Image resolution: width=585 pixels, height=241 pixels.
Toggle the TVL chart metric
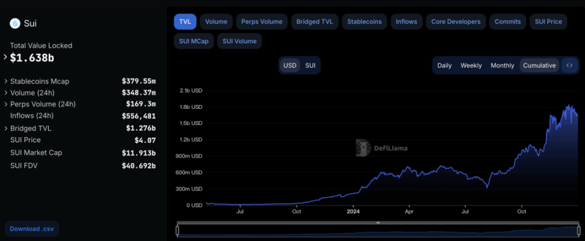click(185, 22)
